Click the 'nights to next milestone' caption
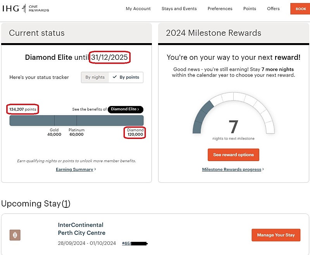The image size is (310, 255). click(x=233, y=139)
